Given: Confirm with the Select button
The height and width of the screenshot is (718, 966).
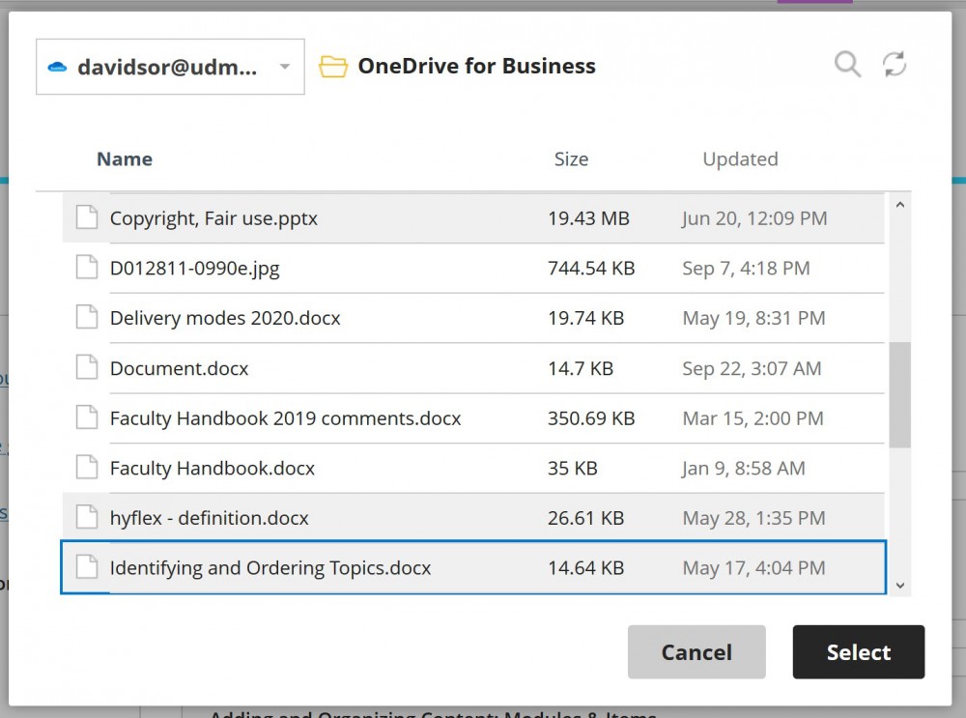Looking at the screenshot, I should click(858, 652).
